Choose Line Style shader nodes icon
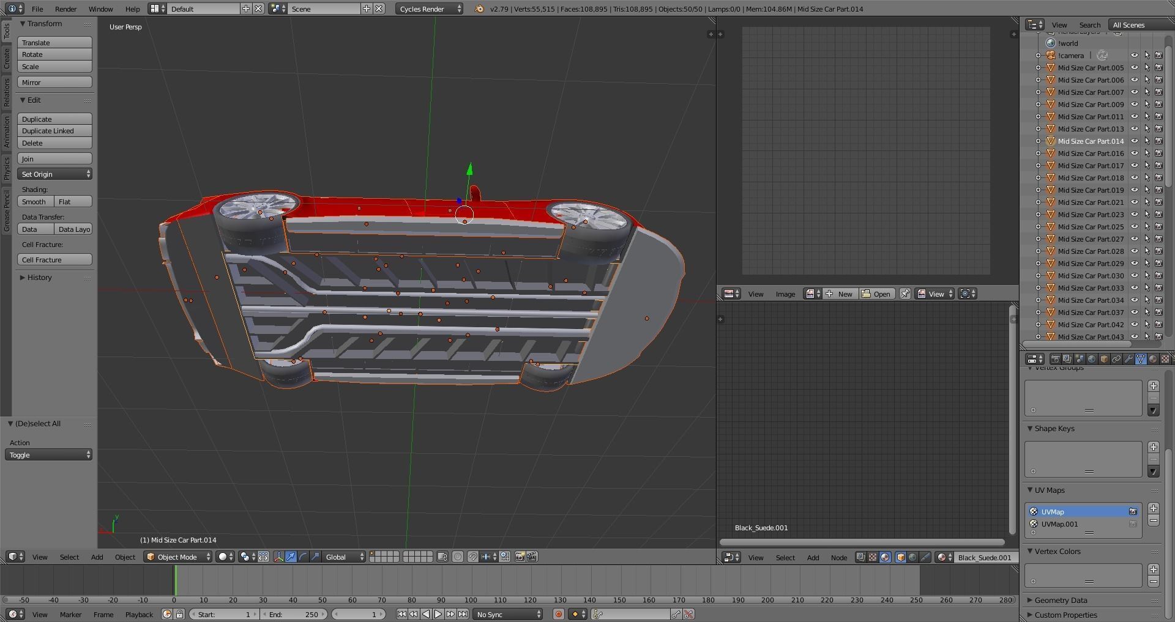The height and width of the screenshot is (622, 1175). click(925, 557)
